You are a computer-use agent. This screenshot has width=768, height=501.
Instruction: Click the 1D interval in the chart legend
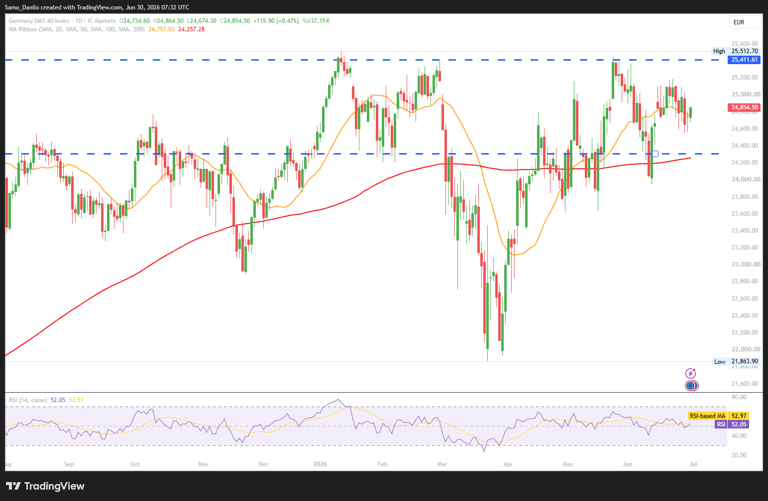pos(79,21)
